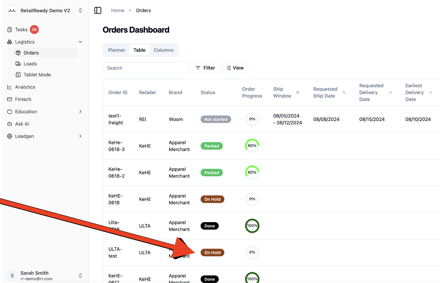Expand the Leadgen section
Viewport: 440px width, 283px height.
[80, 136]
